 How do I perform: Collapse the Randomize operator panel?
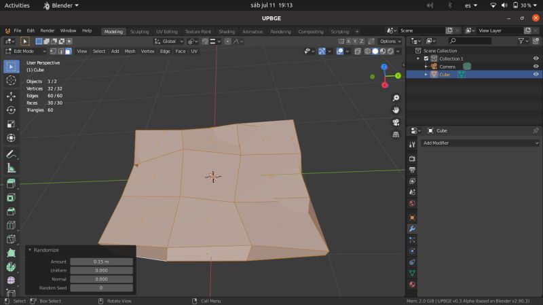pyautogui.click(x=30, y=250)
